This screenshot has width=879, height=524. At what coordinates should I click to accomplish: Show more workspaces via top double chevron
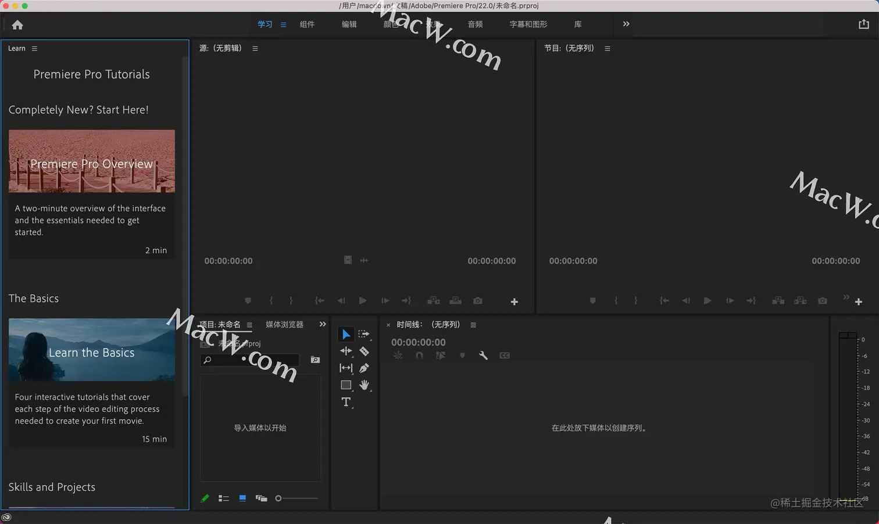pyautogui.click(x=626, y=24)
